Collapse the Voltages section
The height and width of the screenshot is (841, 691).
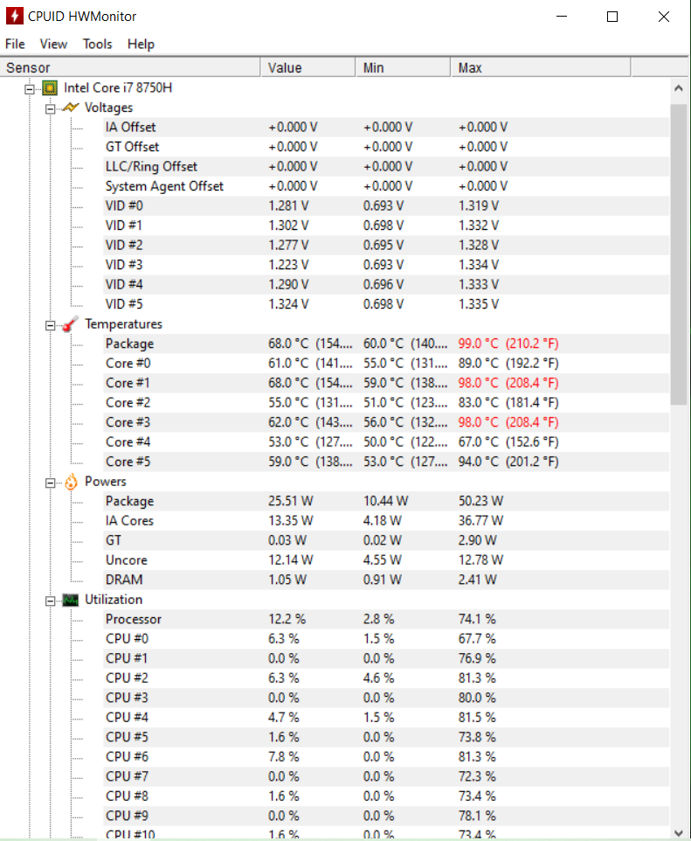coord(51,108)
